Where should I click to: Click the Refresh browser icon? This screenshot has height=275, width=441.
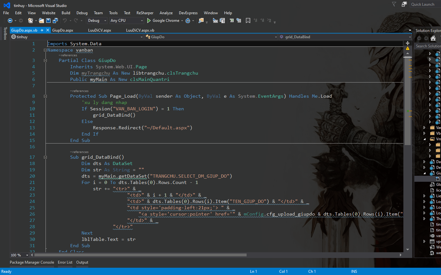[188, 21]
